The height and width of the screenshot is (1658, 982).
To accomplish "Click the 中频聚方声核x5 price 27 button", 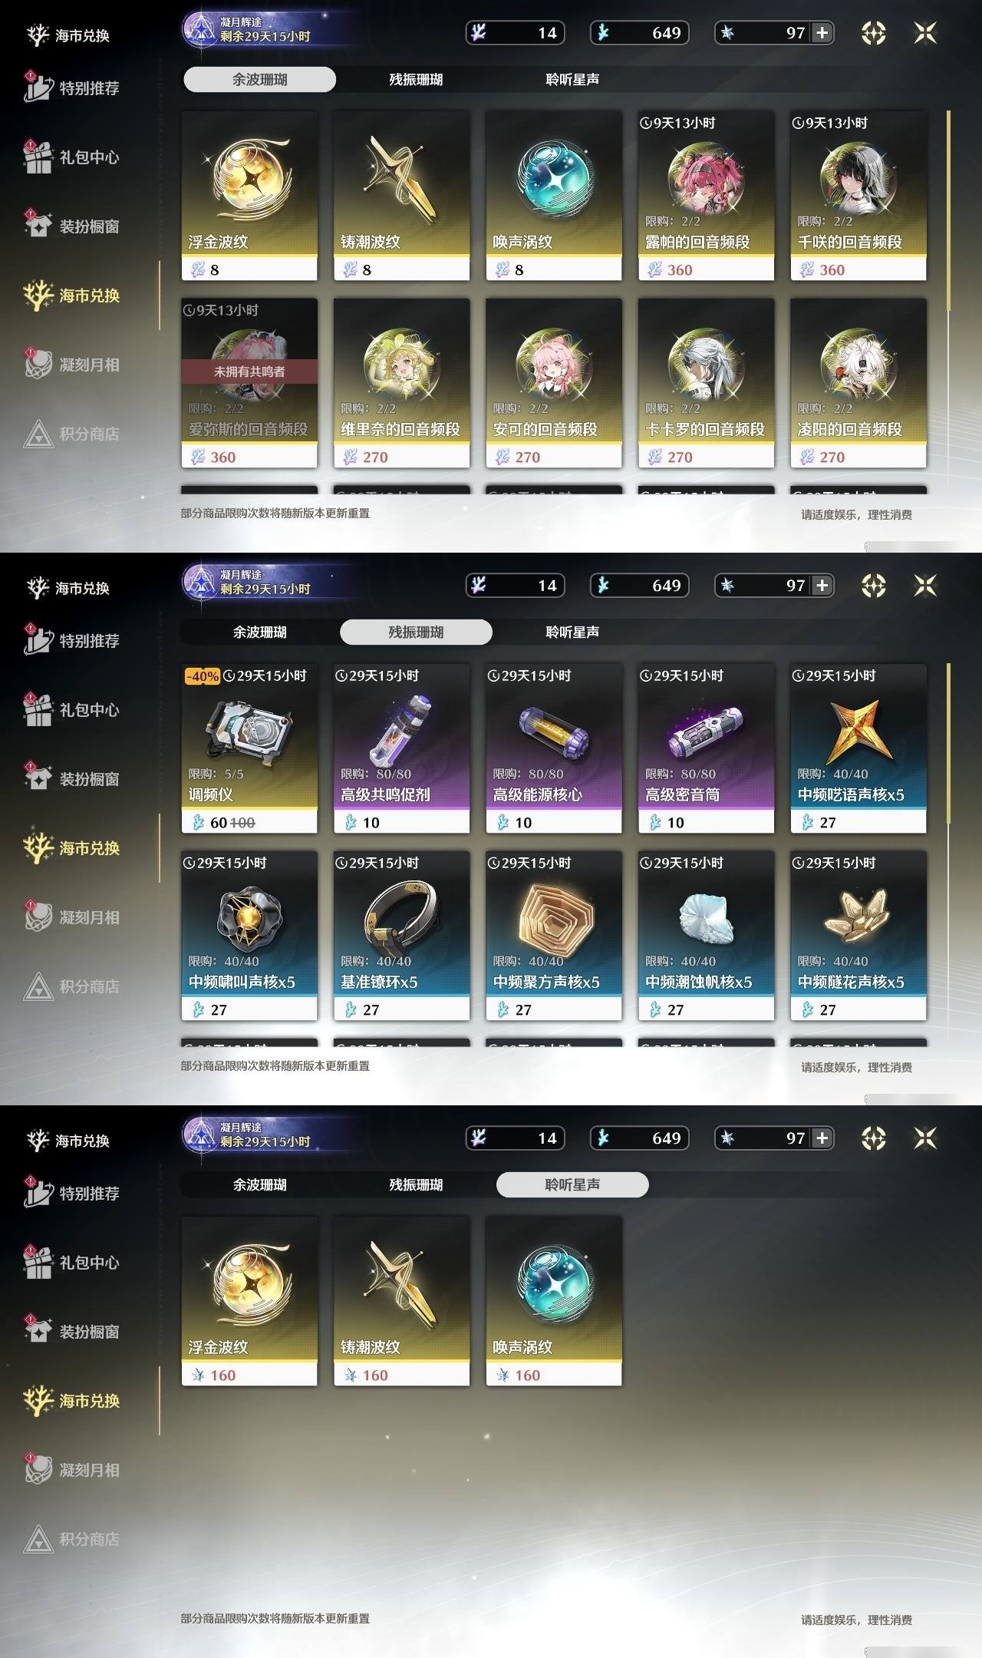I will tap(553, 1009).
